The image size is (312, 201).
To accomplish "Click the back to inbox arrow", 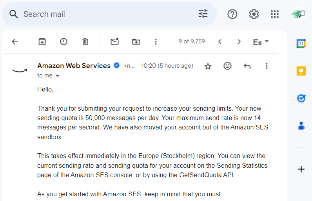I will [x=15, y=41].
